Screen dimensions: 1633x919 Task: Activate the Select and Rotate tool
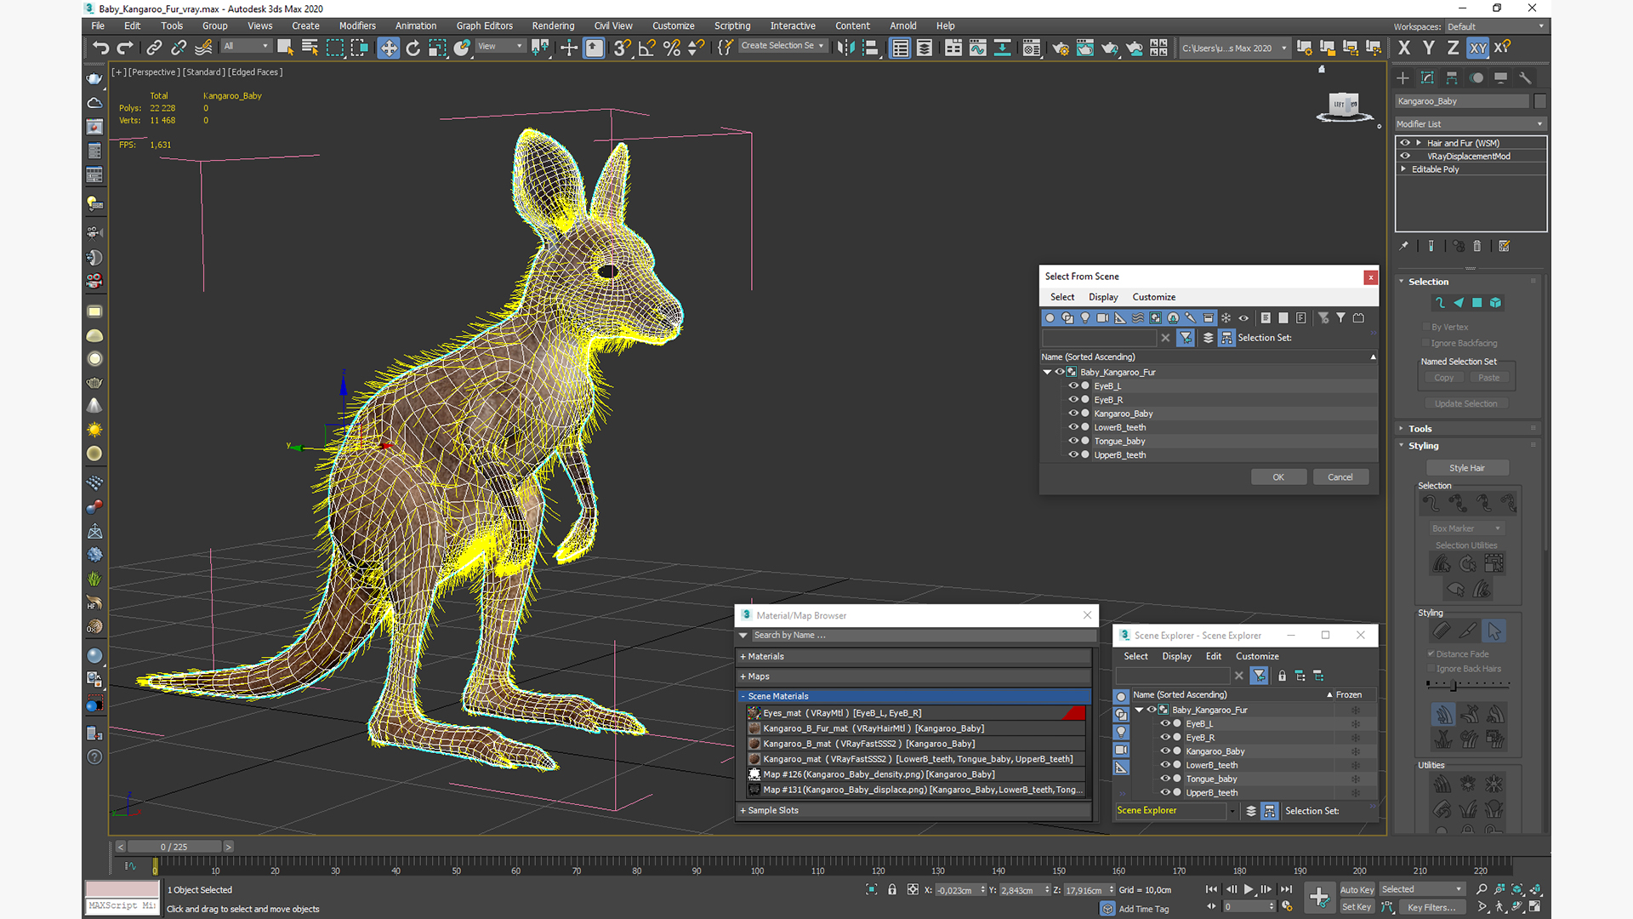pos(413,48)
